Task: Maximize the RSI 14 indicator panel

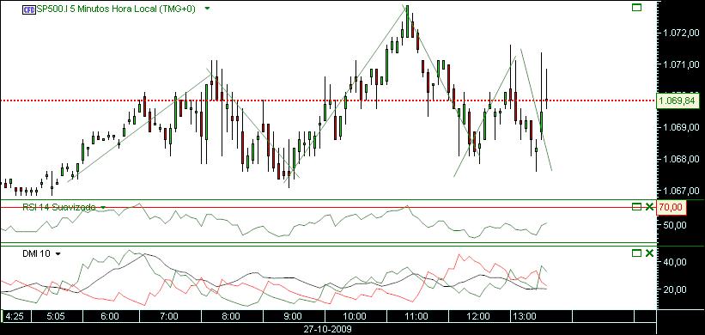Action: 636,207
